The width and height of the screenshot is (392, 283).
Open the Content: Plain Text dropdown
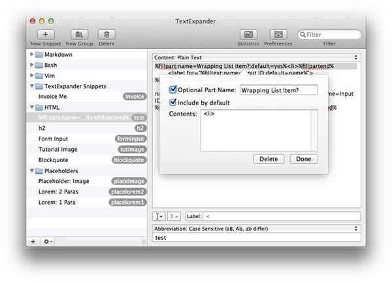[256, 58]
